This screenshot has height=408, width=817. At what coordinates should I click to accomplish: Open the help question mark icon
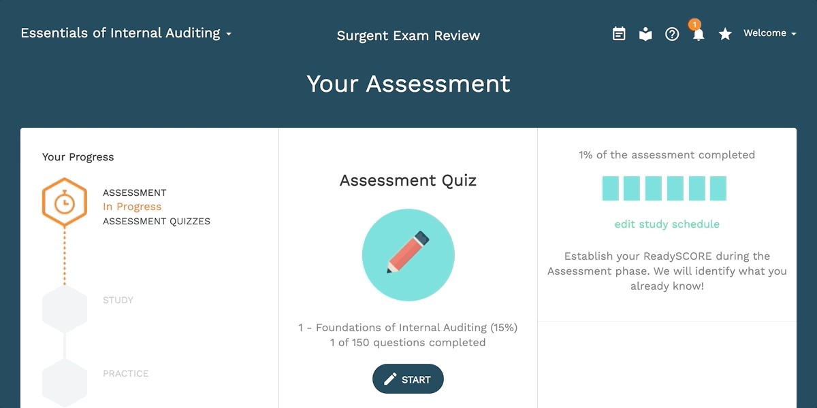[672, 34]
